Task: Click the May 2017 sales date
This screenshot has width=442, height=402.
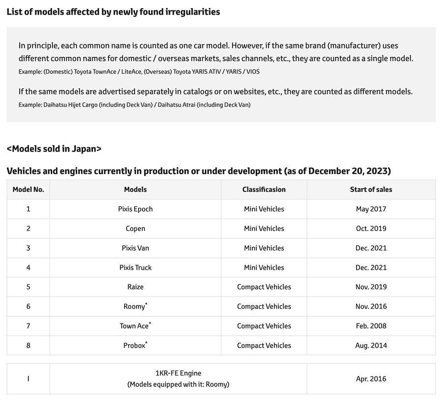Action: 371,209
